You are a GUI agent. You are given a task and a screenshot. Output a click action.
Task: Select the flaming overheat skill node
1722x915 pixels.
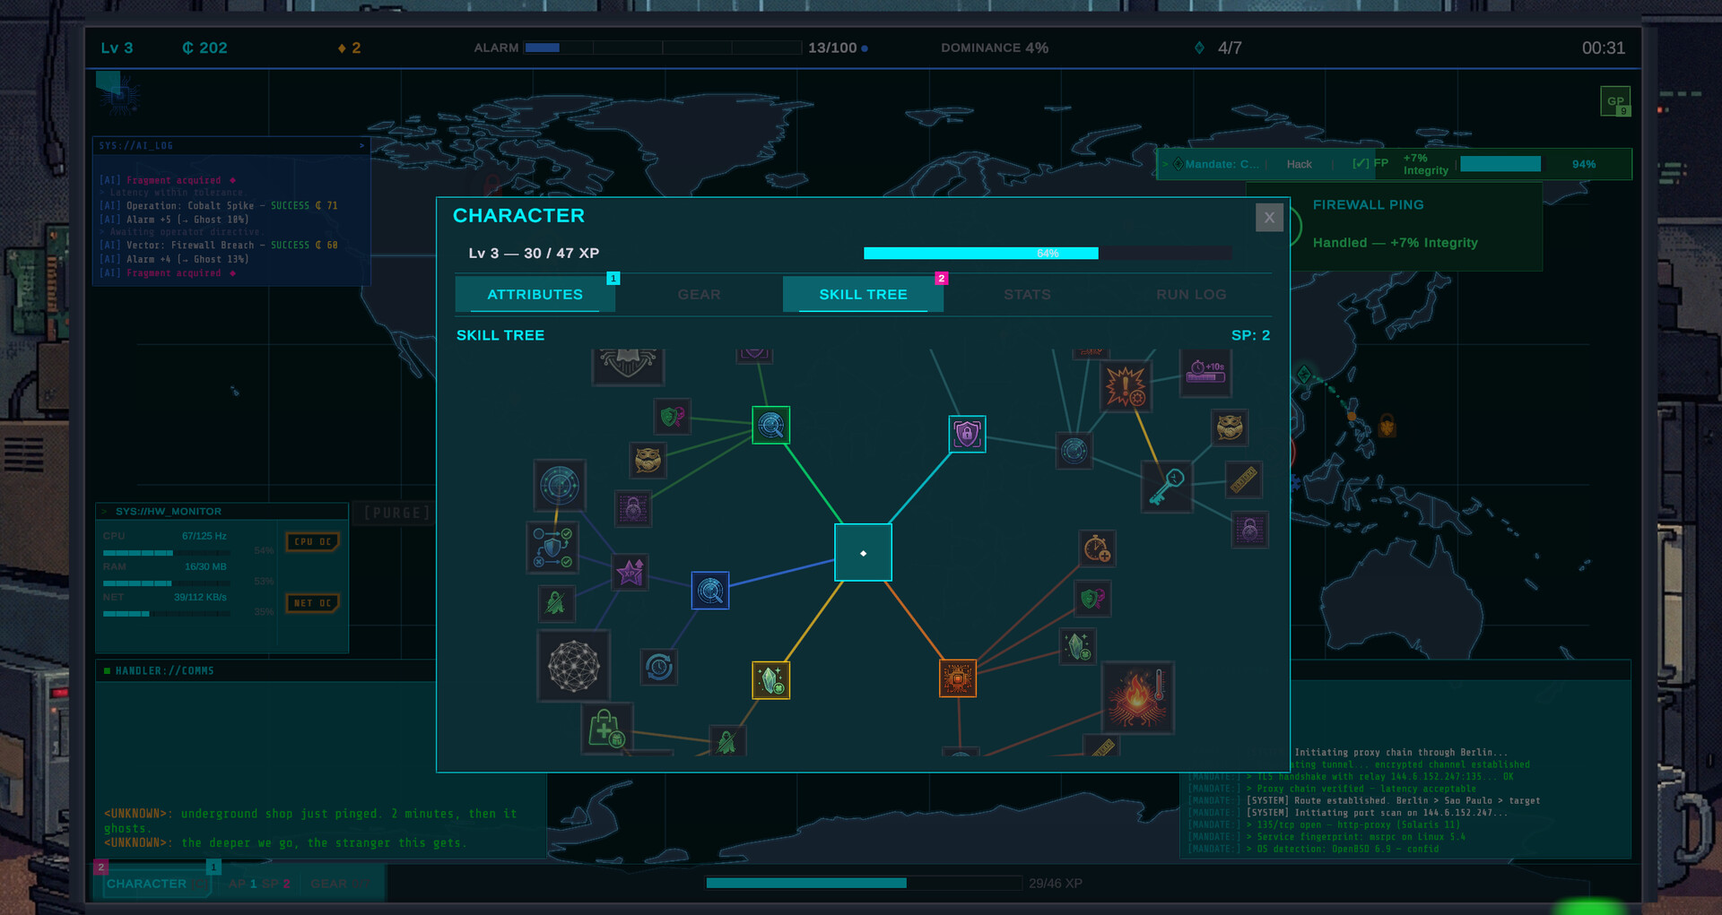1137,698
